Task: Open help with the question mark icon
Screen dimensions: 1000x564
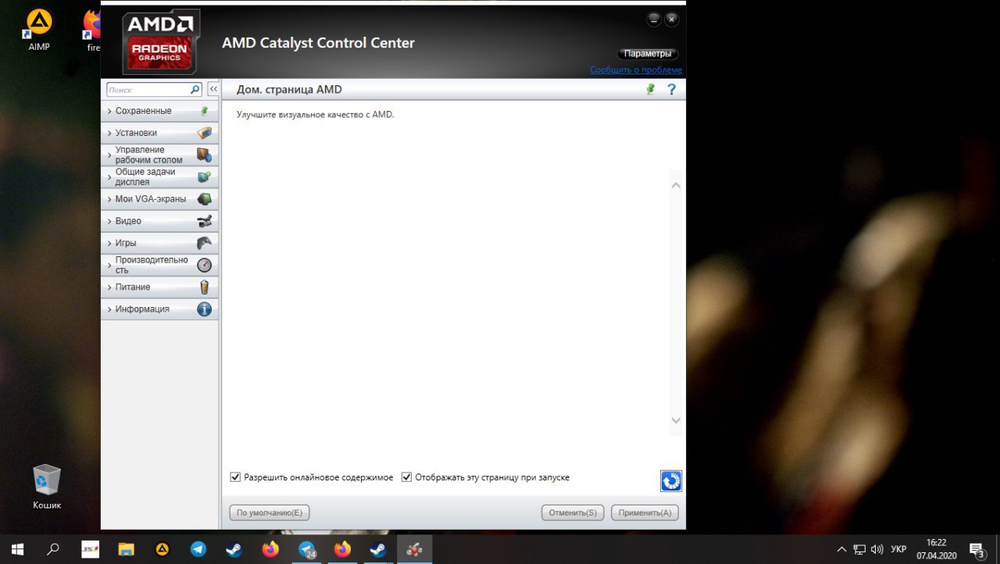Action: tap(671, 89)
